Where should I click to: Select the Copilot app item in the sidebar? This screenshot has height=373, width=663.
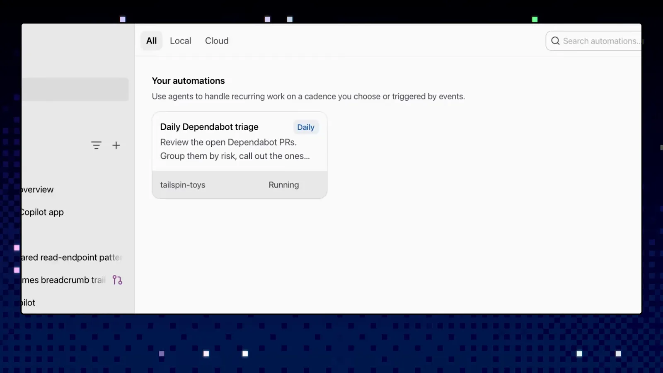pyautogui.click(x=42, y=212)
